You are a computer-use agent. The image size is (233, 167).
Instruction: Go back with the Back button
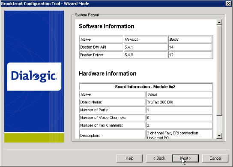coord(159,158)
